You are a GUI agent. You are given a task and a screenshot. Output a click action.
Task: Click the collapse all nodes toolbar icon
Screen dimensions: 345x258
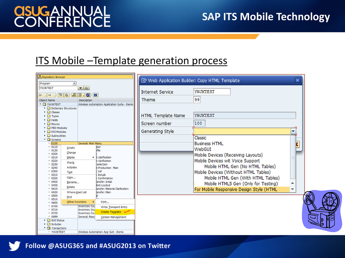point(66,95)
